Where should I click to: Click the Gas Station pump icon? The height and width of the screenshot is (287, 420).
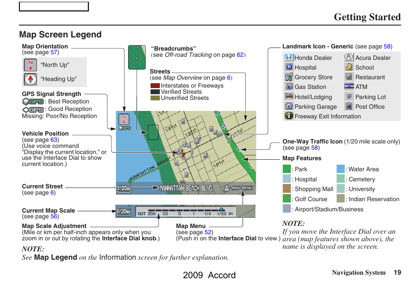[x=289, y=86]
